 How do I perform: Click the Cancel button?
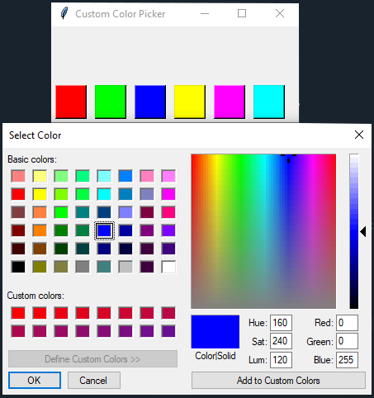[x=94, y=381]
